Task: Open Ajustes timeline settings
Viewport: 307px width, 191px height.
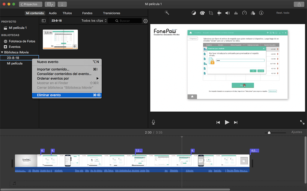Action: point(297,132)
